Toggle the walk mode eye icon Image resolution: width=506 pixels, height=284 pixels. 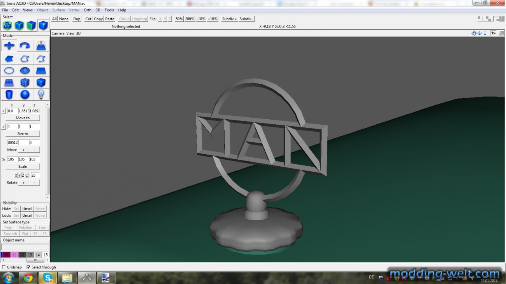pos(493,33)
